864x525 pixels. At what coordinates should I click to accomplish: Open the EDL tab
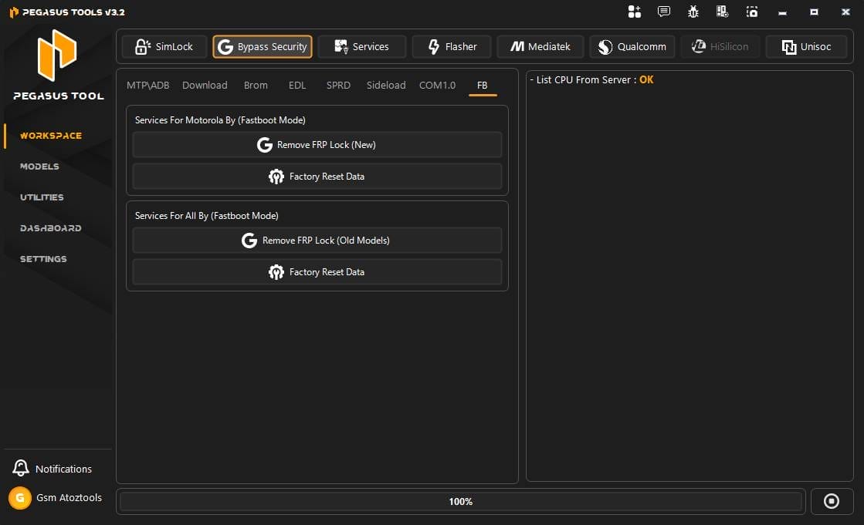(297, 86)
